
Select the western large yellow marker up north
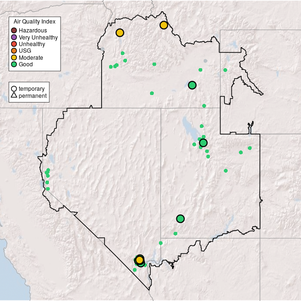pyautogui.click(x=120, y=33)
